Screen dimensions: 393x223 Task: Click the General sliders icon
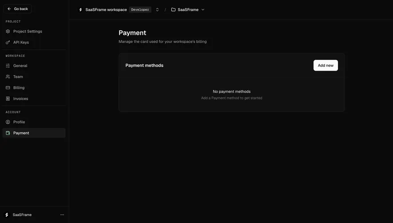click(8, 66)
